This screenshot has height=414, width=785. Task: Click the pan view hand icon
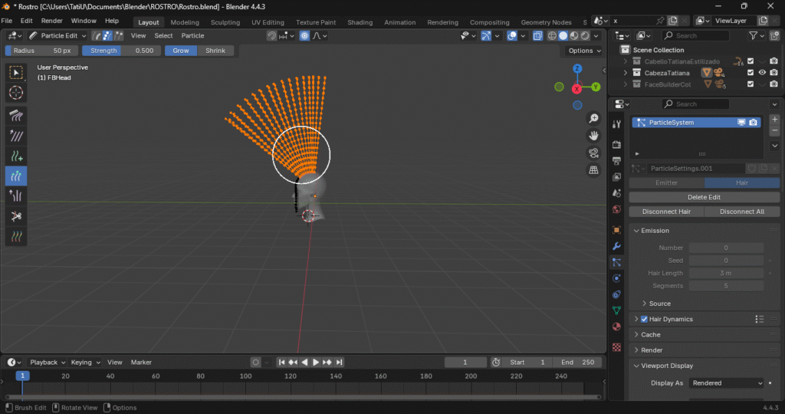click(x=593, y=136)
